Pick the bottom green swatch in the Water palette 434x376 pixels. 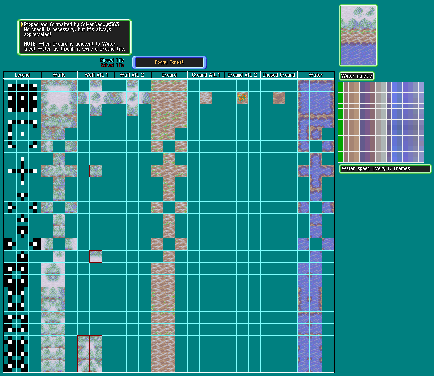point(341,160)
